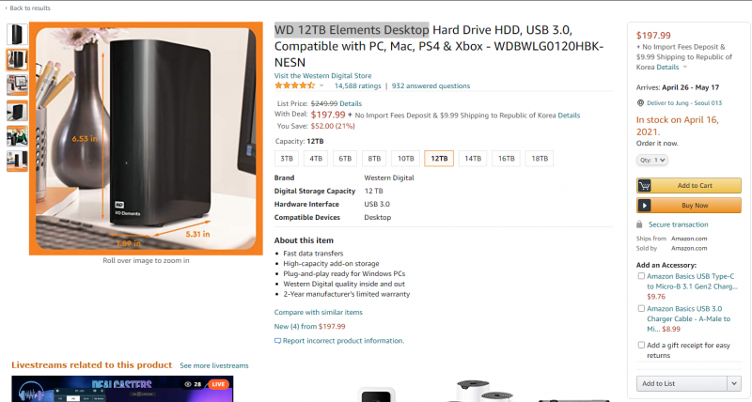Image resolution: width=752 pixels, height=402 pixels.
Task: Expand the Add to List dropdown arrow
Action: tap(734, 383)
